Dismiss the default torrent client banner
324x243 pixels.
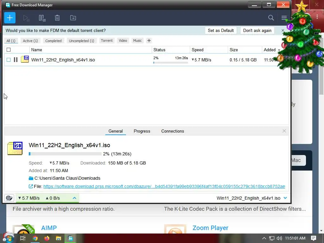[x=283, y=31]
